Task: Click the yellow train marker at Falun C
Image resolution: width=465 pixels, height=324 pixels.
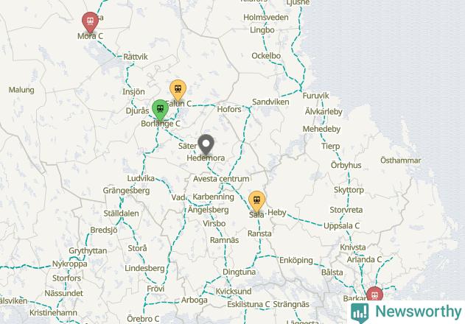Action: coord(178,91)
